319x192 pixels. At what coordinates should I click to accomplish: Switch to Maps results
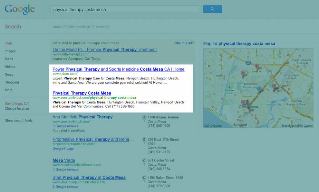coord(9,59)
